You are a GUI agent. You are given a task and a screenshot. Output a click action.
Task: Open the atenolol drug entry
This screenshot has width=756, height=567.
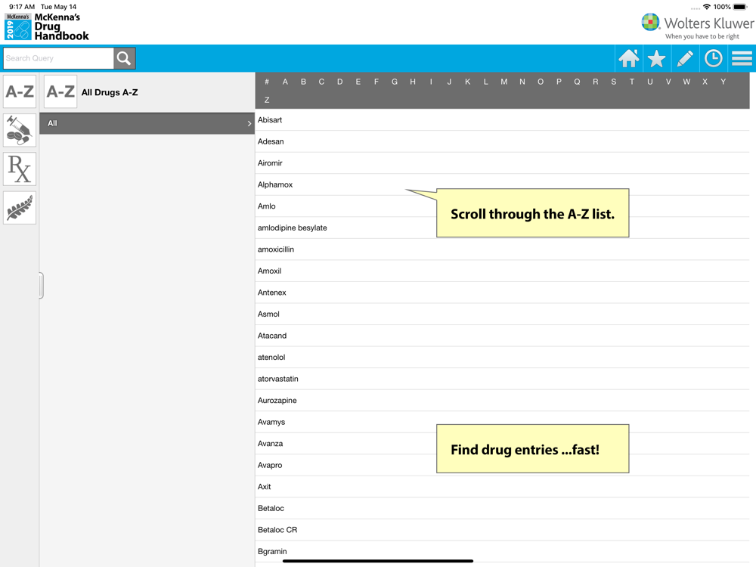pyautogui.click(x=502, y=358)
